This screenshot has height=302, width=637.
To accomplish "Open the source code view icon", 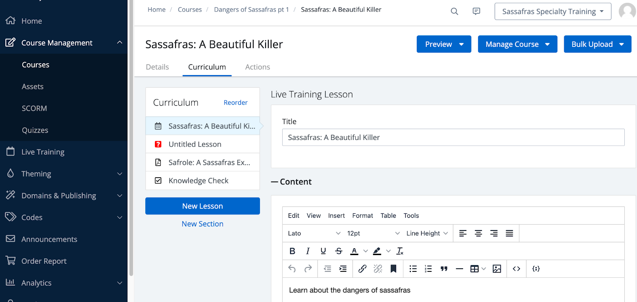I will pyautogui.click(x=516, y=269).
